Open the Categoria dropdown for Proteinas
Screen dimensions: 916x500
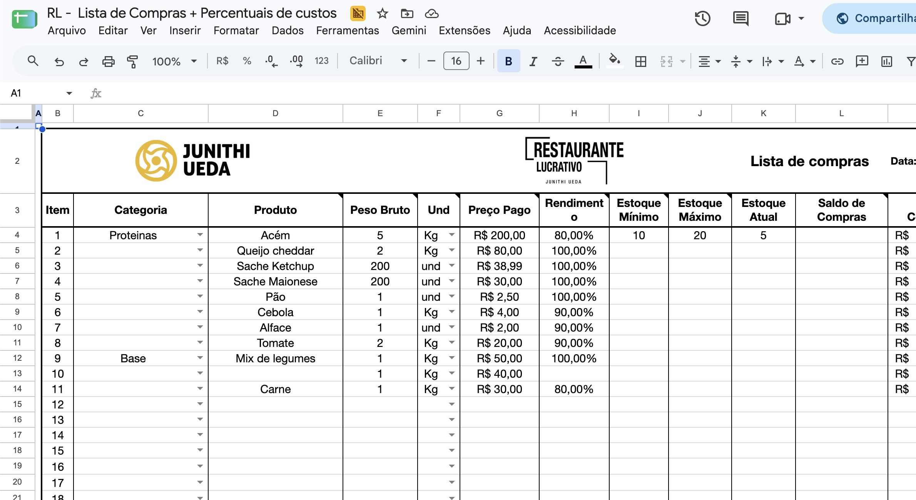click(x=200, y=235)
